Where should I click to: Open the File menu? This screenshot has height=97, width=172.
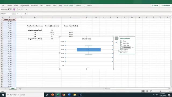3,5
